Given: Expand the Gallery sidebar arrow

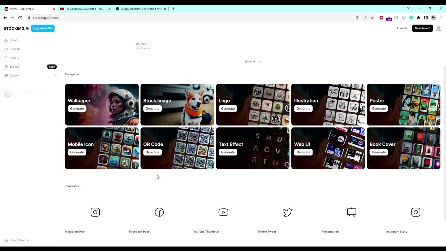Looking at the screenshot, I should point(55,75).
